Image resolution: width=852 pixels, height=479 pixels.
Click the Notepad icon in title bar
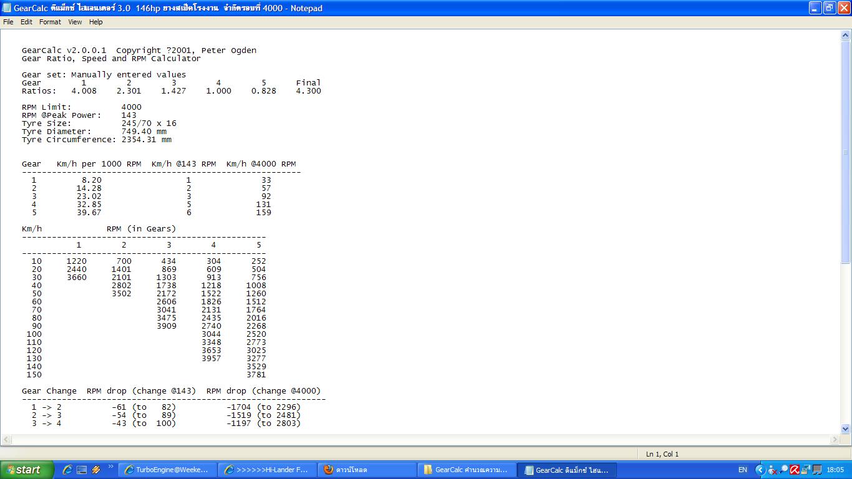pos(7,8)
